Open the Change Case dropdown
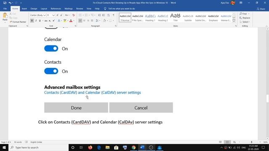The image size is (269, 151). [67, 15]
